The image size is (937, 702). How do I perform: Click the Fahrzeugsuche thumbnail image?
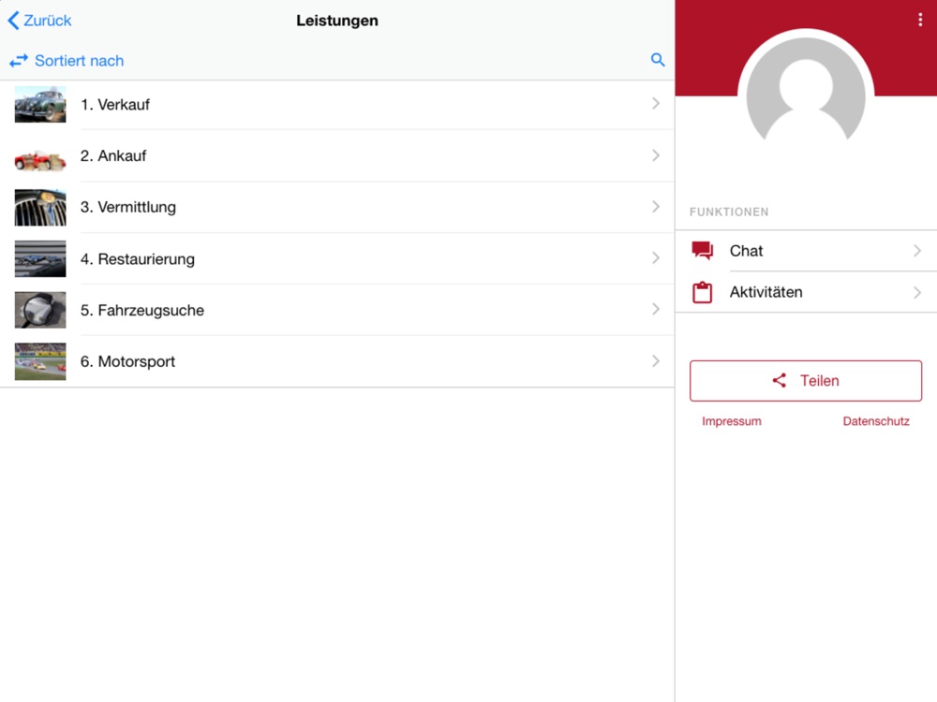40,310
